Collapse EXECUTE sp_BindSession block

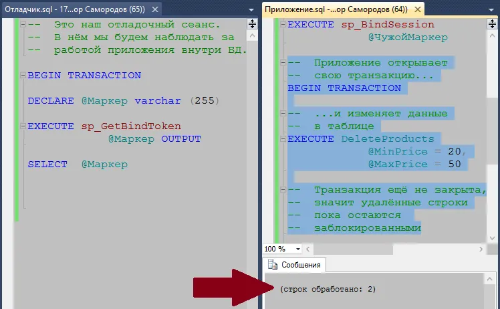[x=283, y=24]
